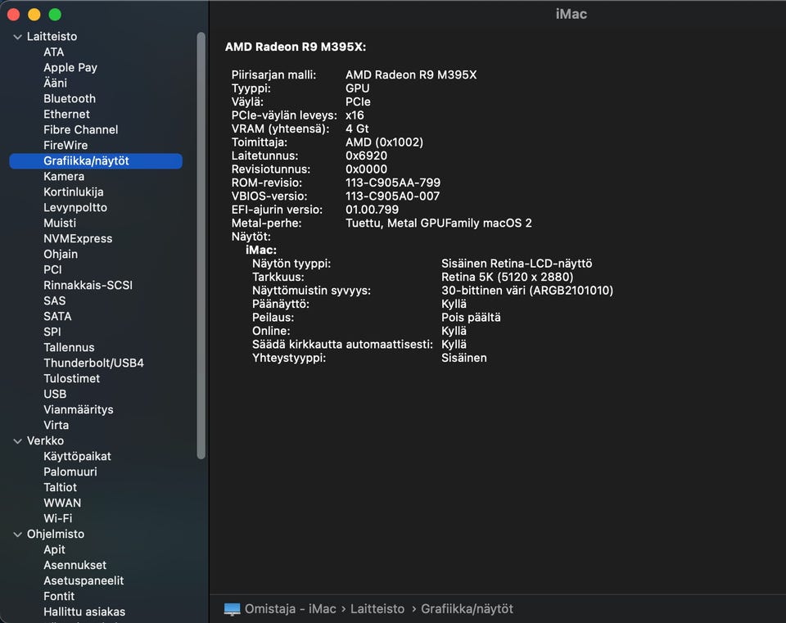The height and width of the screenshot is (623, 786).
Task: Select Rinnakkais-SCSI in the list
Action: tap(88, 285)
